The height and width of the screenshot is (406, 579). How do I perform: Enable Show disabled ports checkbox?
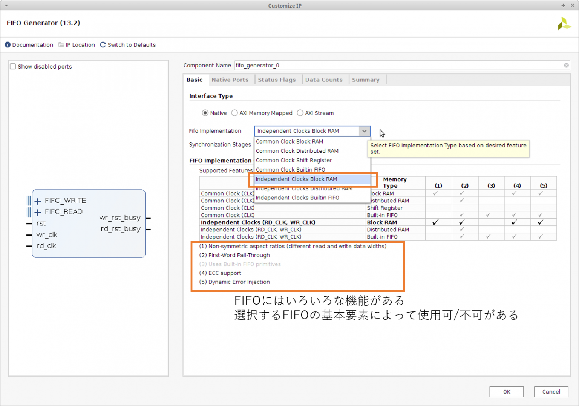[x=13, y=67]
